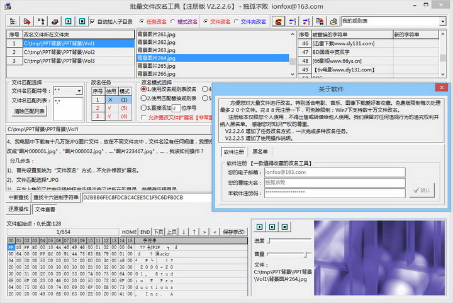
Task: Open the 我的规则表 dropdown
Action: pos(442,21)
